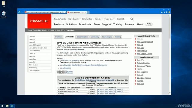This screenshot has width=192, height=108.
Task: Download jdk-8u101-linux-arm64-vfp-hflt.tar.gz
Action: coord(110,91)
